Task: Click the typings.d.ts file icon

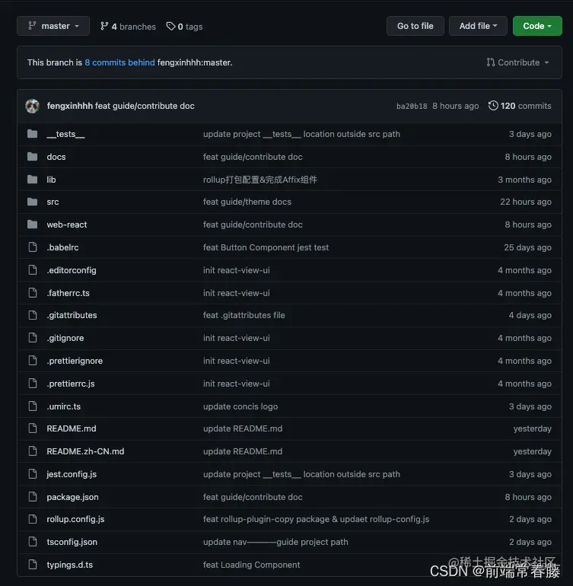Action: coord(33,565)
